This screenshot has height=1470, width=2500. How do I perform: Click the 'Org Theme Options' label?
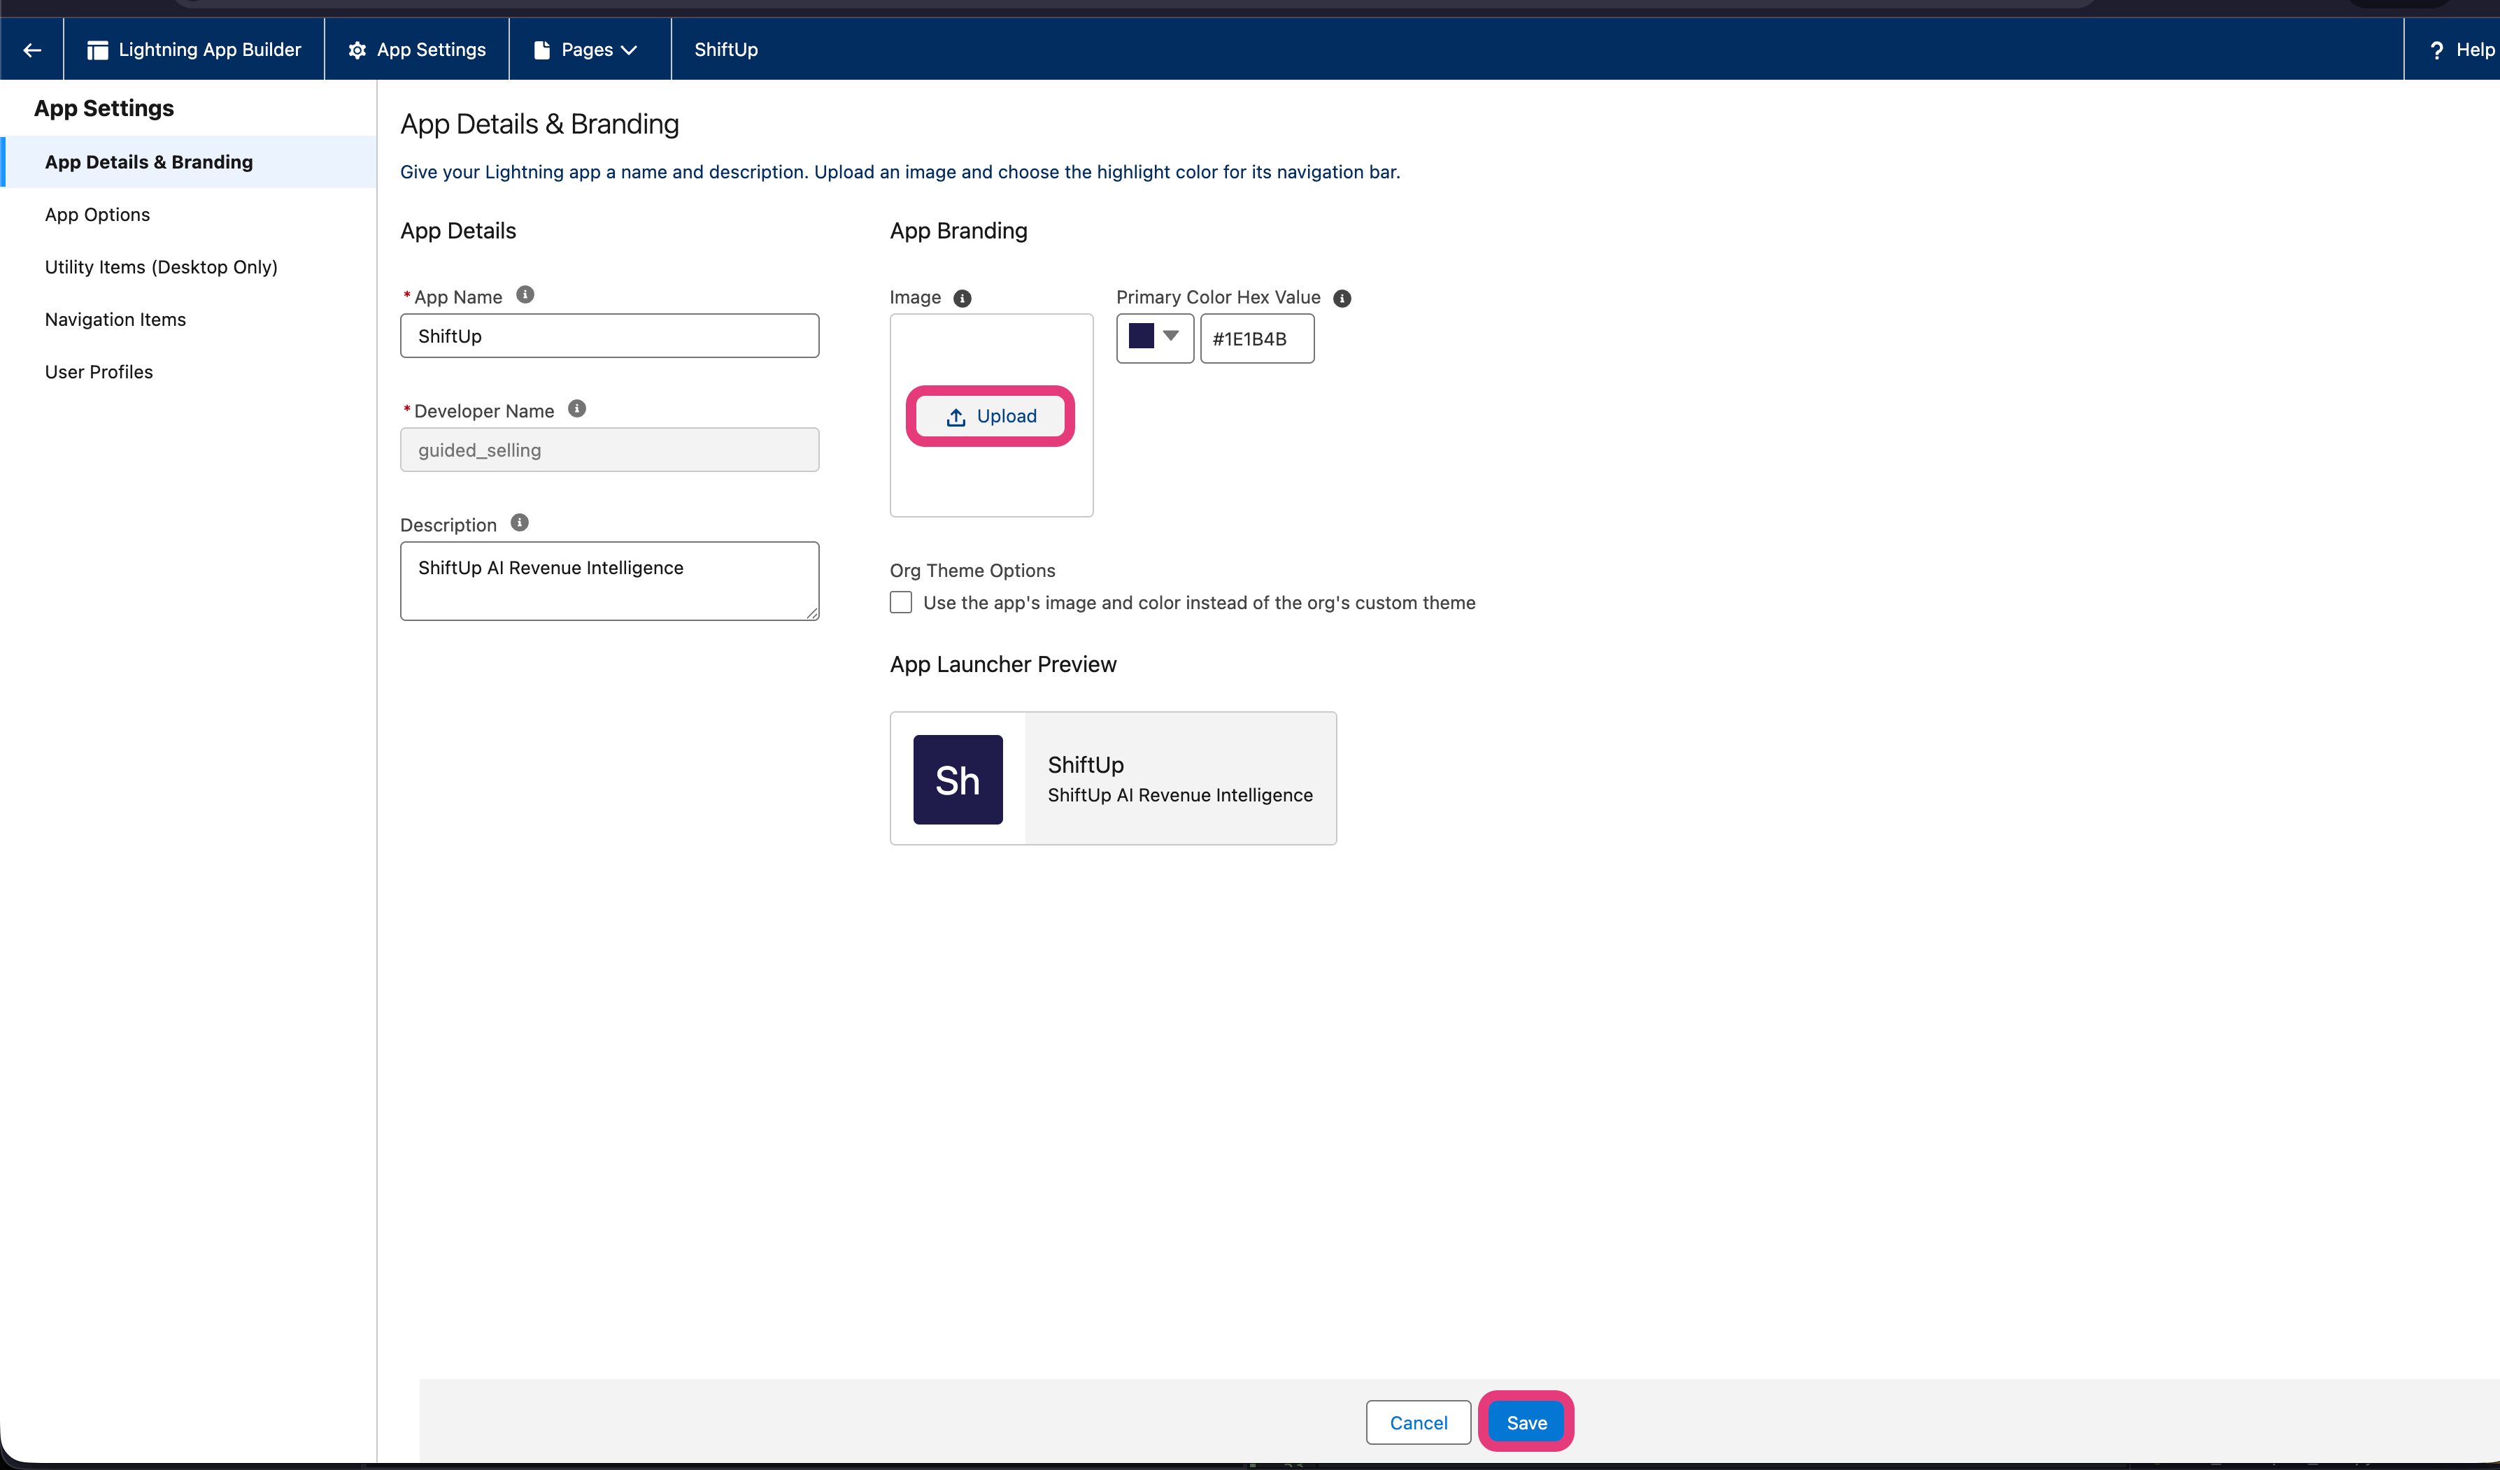coord(972,571)
